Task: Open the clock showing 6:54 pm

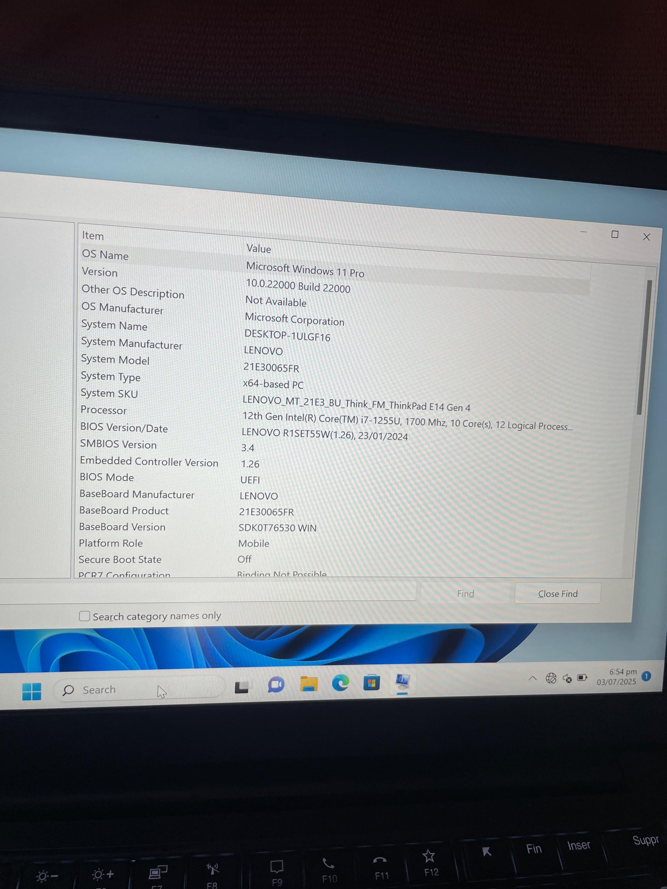Action: [617, 677]
